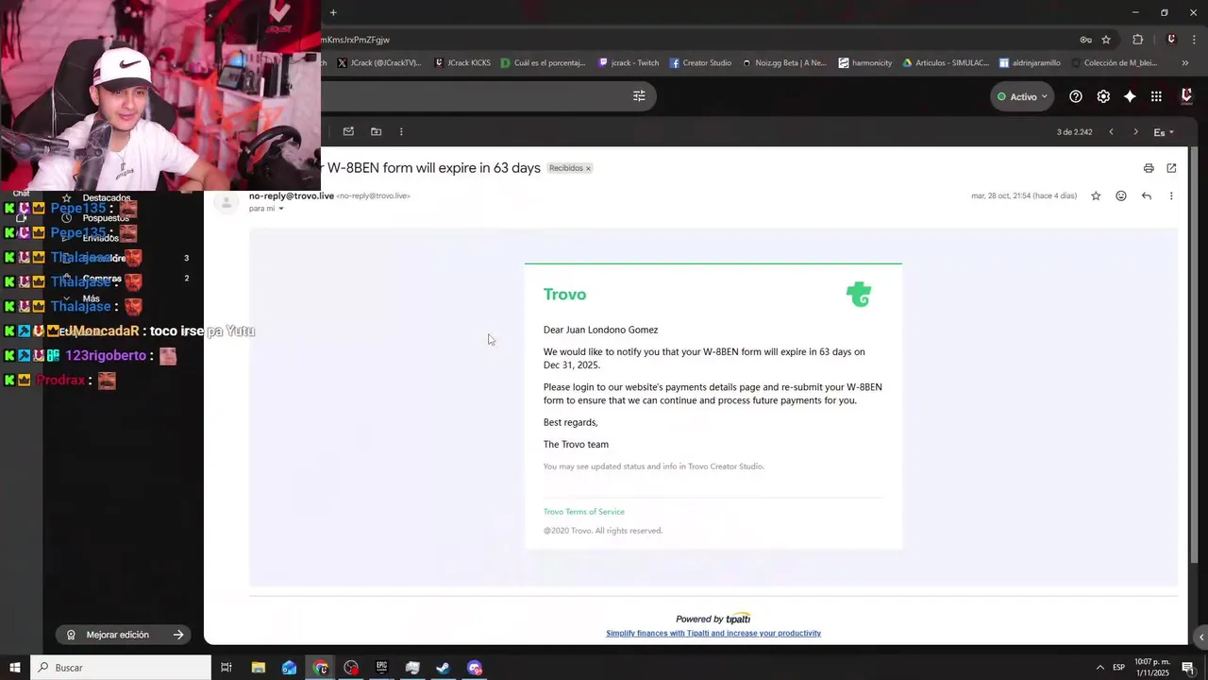Screen dimensions: 1208x680
Task: Open Colección de M_blei... bookmark
Action: click(1114, 63)
